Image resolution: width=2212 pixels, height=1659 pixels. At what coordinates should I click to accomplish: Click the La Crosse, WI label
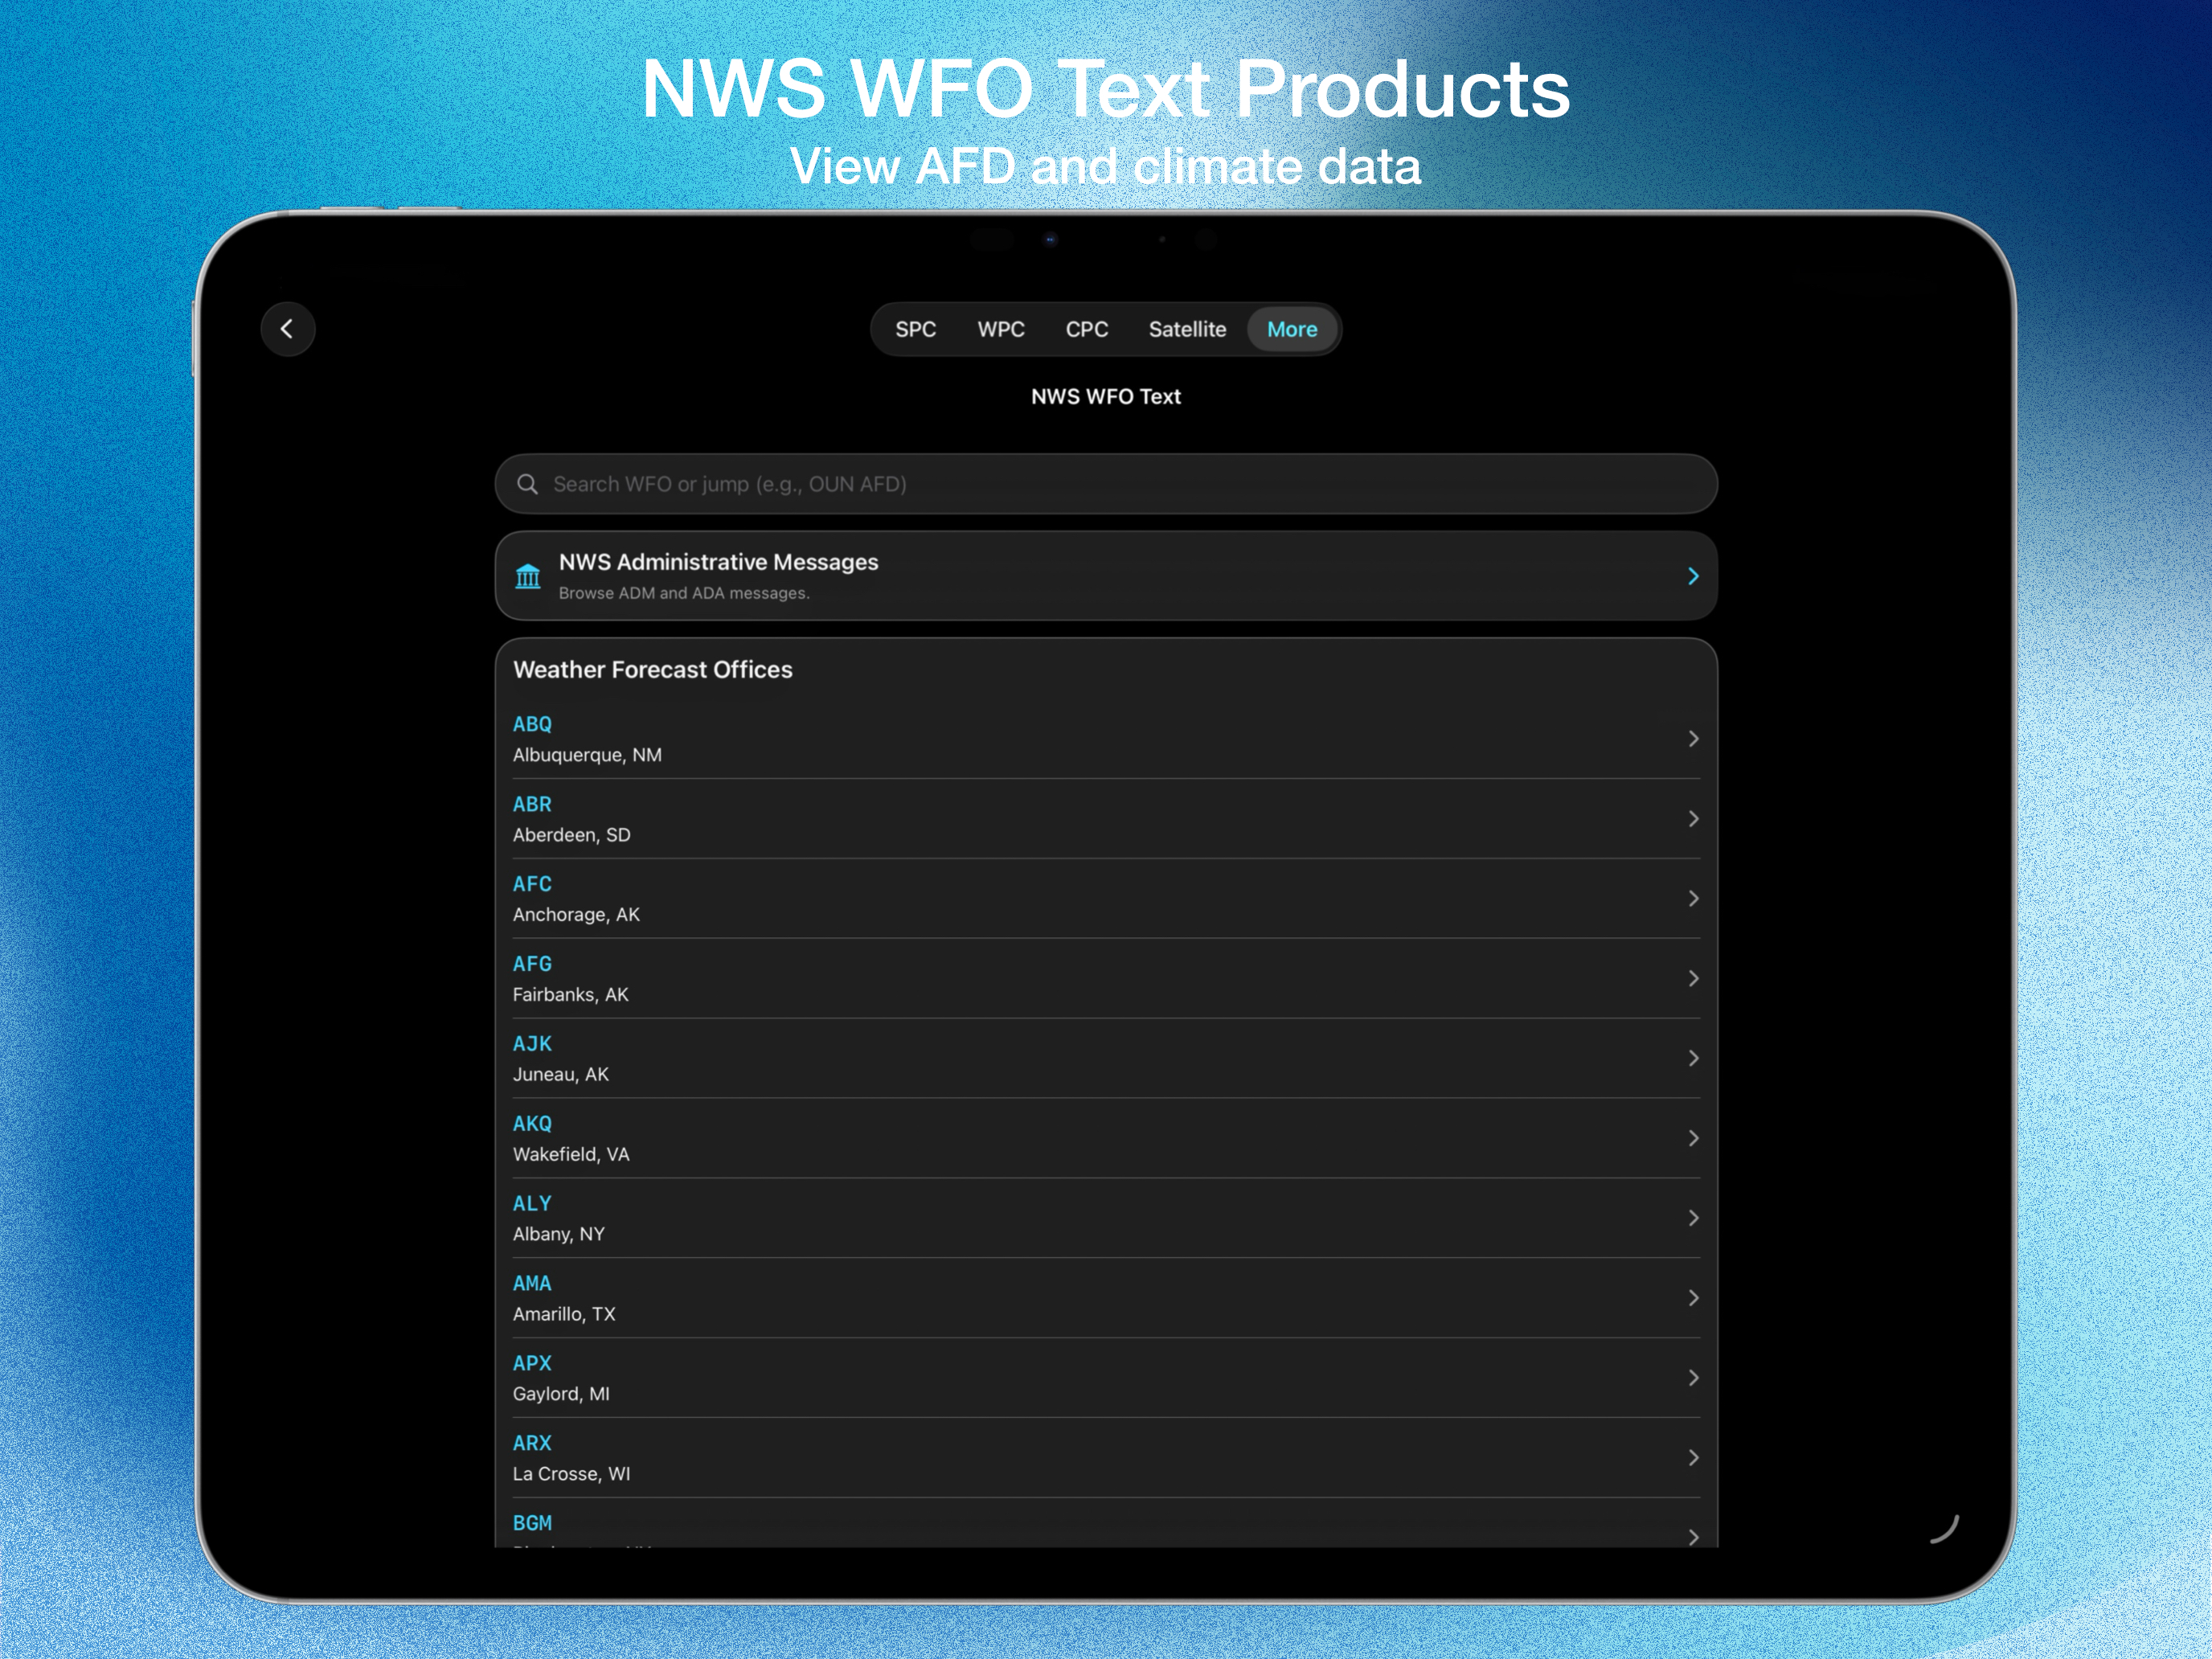point(572,1474)
